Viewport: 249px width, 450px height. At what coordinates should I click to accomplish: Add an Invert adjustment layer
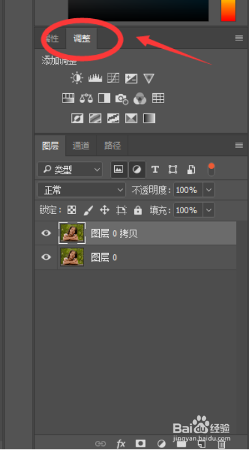pos(77,118)
